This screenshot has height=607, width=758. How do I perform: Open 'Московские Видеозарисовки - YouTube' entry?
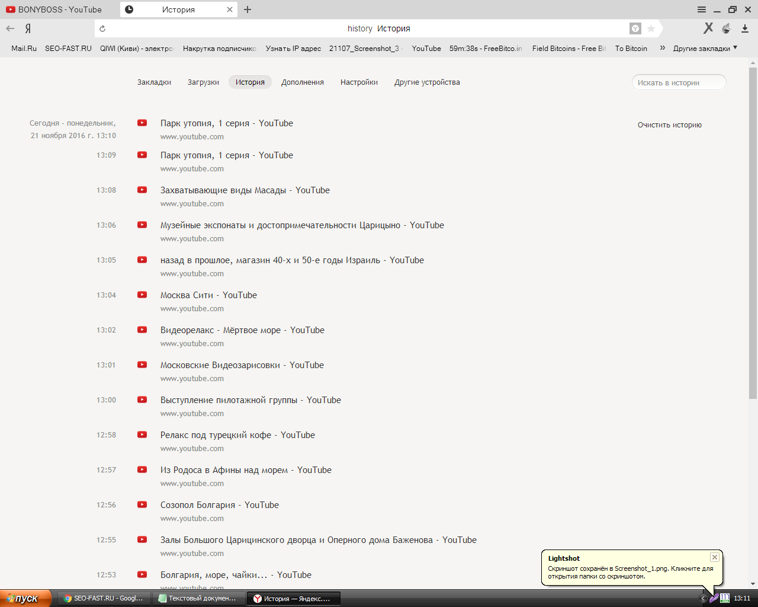(242, 365)
